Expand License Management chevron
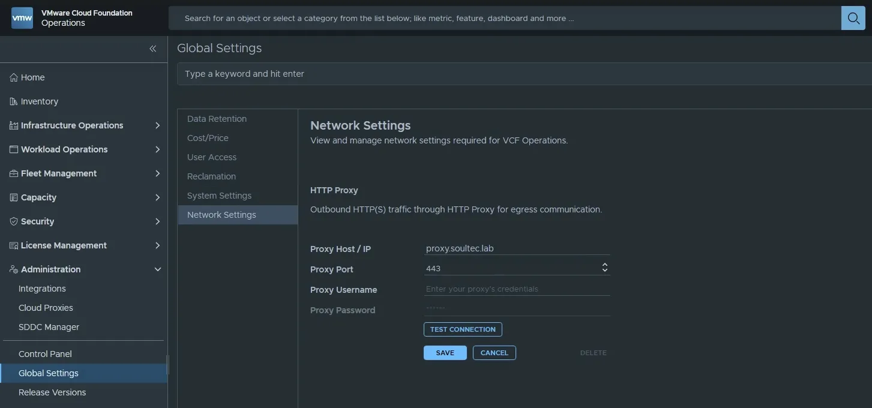872x408 pixels. point(157,245)
